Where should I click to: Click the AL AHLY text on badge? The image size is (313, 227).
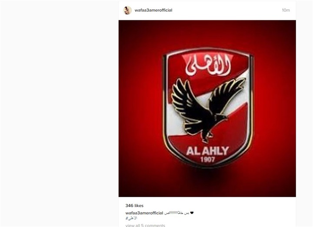coord(207,151)
